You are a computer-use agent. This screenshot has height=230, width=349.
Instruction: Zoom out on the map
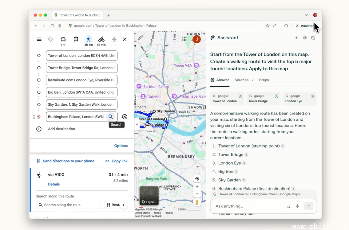point(197,194)
